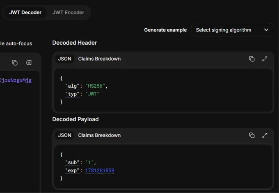Click the "JWT" value in header
The width and height of the screenshot is (279, 193).
(92, 94)
